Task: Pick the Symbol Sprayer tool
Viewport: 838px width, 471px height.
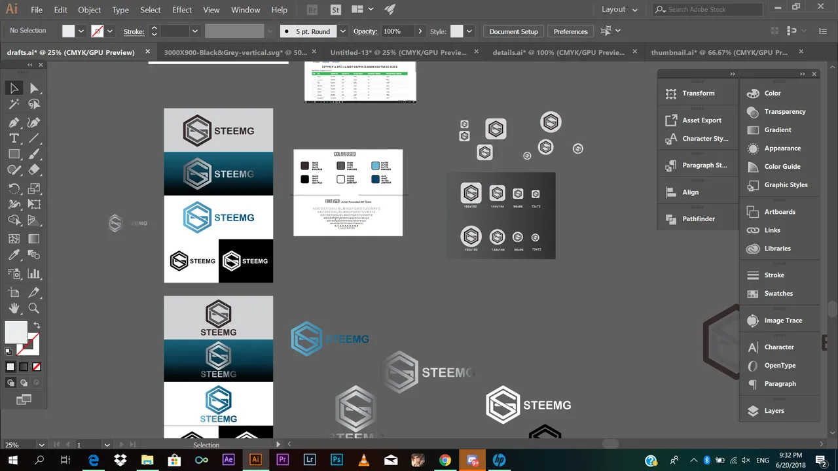Action: [14, 274]
